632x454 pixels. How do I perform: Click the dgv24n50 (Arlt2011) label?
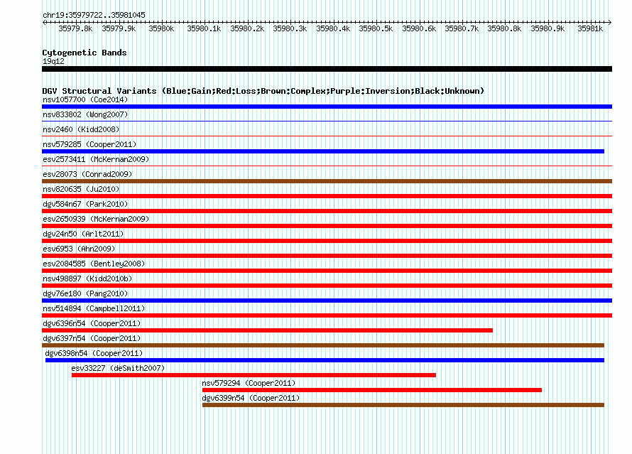click(83, 234)
